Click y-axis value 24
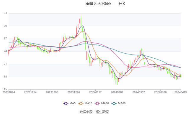This screenshot has width=188, height=114. (5, 51)
